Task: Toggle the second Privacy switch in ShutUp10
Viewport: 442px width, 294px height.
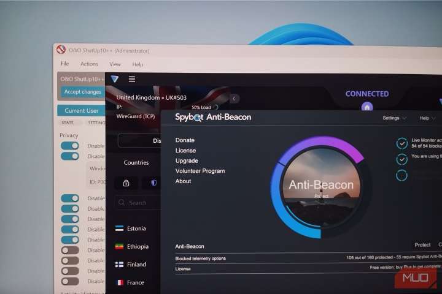Action: (x=70, y=156)
